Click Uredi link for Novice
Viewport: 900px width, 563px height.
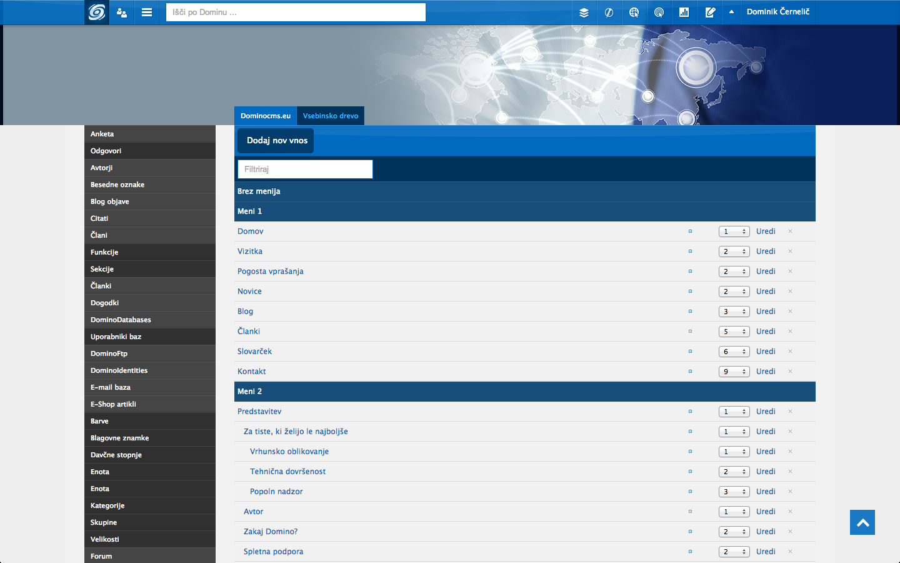766,292
